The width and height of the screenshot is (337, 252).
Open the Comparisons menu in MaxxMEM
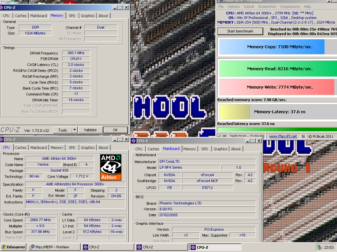pyautogui.click(x=290, y=7)
